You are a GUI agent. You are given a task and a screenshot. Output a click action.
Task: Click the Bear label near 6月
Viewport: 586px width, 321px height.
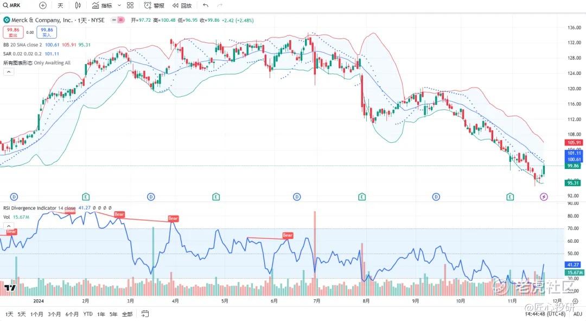tap(288, 235)
